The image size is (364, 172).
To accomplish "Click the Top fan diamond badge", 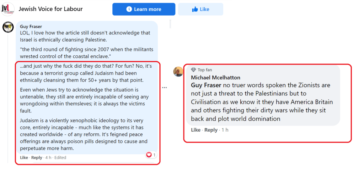I will click(x=194, y=70).
